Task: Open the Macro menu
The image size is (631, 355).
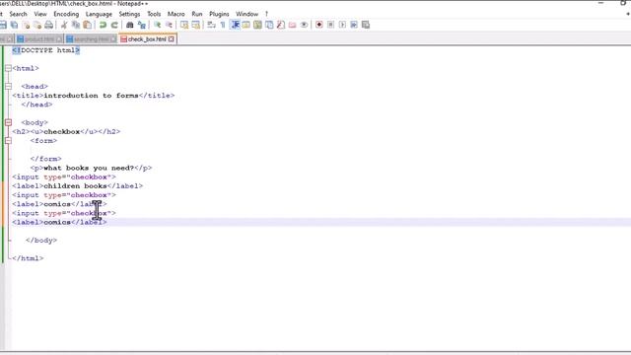Action: 175,14
